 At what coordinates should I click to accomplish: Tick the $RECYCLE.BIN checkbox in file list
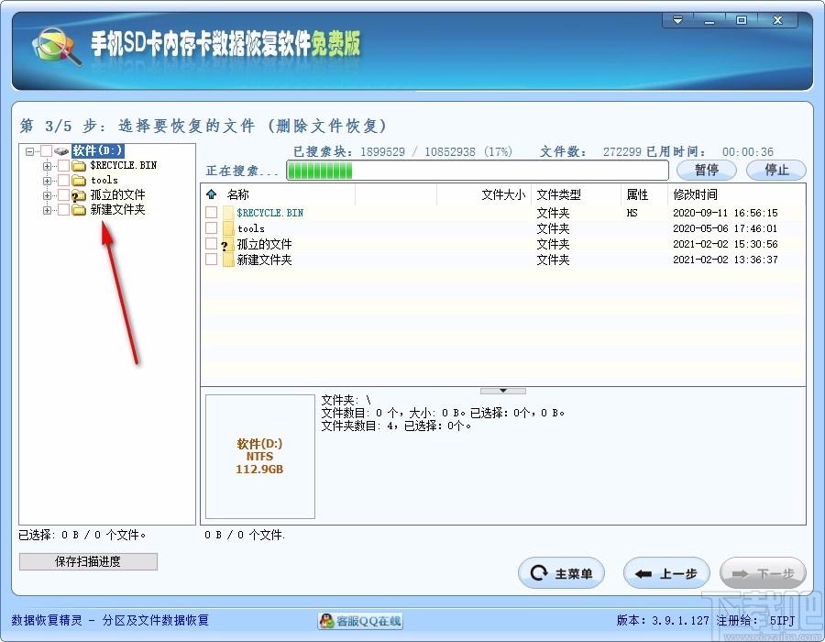[212, 213]
